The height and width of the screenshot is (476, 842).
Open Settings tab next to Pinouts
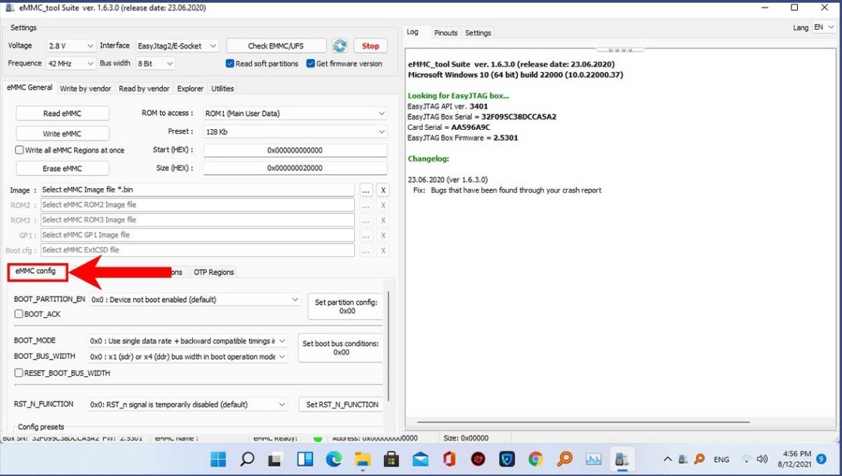[x=478, y=33]
